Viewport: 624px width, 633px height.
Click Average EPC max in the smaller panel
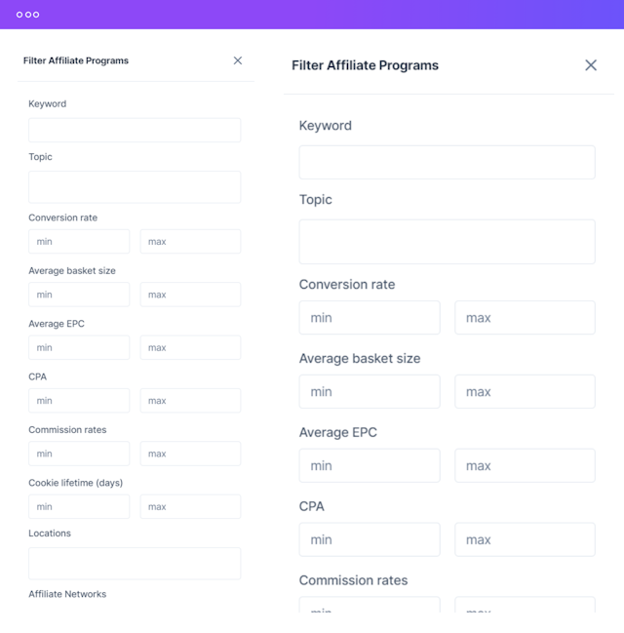(190, 347)
